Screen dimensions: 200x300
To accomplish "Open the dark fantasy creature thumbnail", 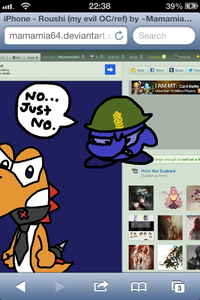I will tap(141, 198).
